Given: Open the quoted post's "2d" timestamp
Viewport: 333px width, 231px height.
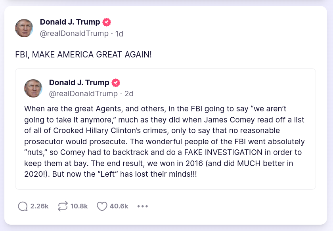Looking at the screenshot, I should coord(129,94).
